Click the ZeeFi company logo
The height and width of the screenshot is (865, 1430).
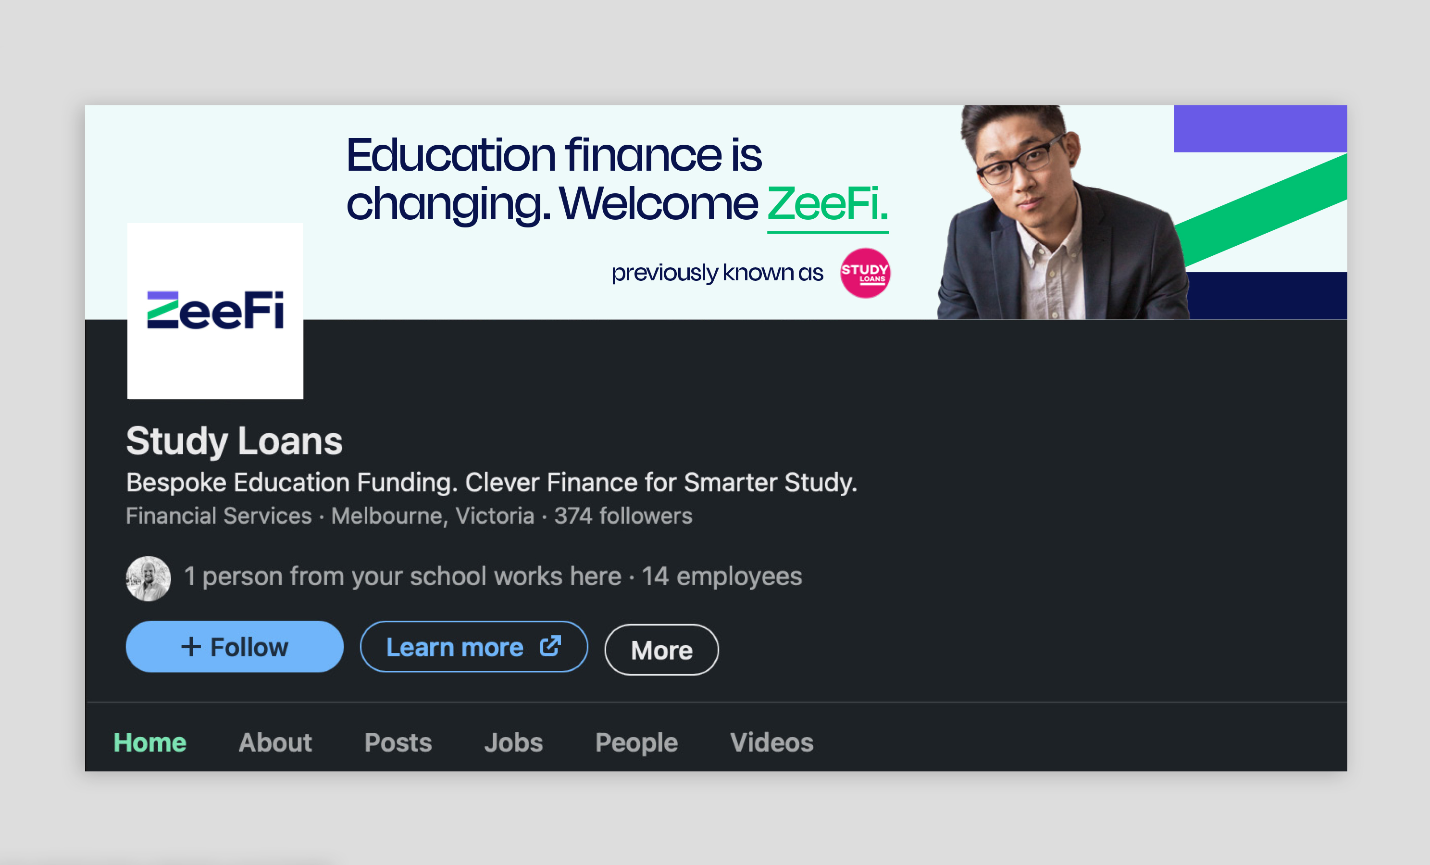[x=215, y=311]
